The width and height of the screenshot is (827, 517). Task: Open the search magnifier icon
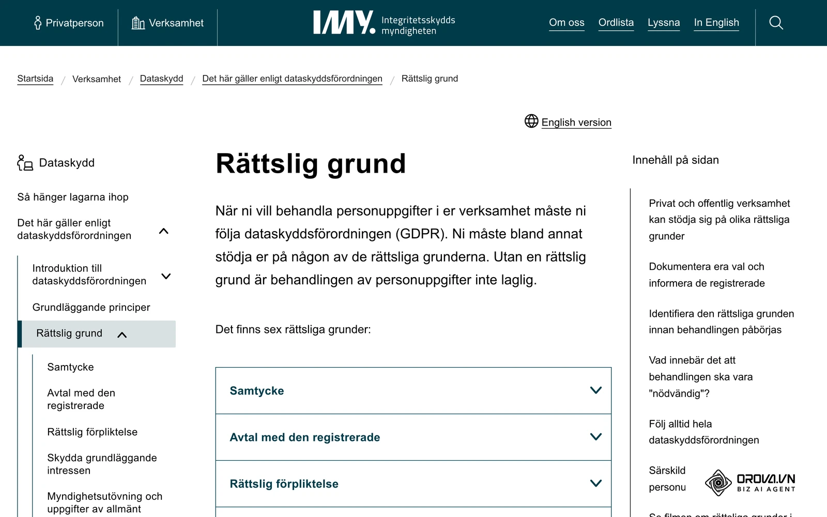click(x=776, y=23)
